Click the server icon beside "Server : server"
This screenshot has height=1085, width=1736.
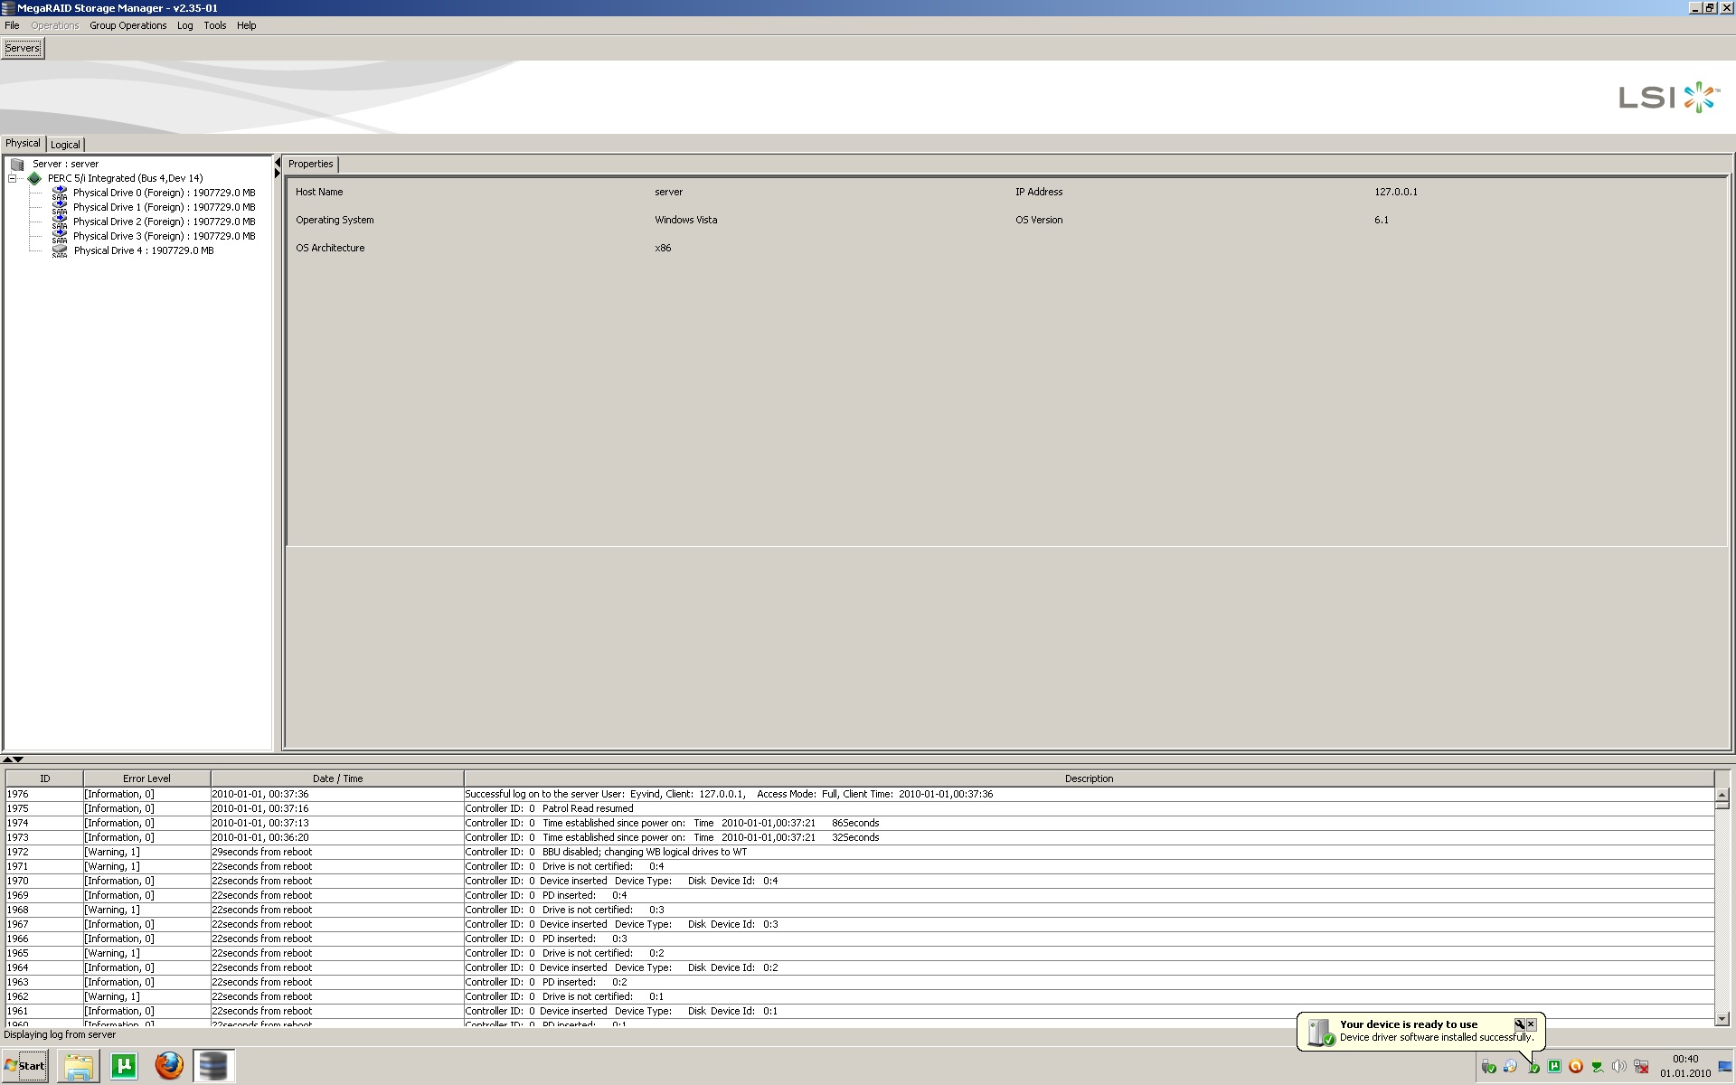point(17,165)
